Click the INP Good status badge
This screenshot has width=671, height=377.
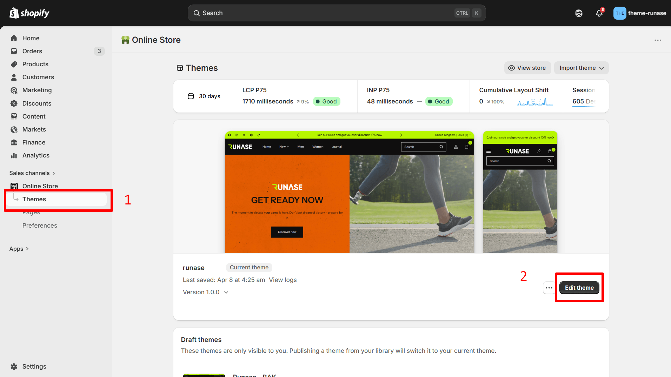pos(439,102)
